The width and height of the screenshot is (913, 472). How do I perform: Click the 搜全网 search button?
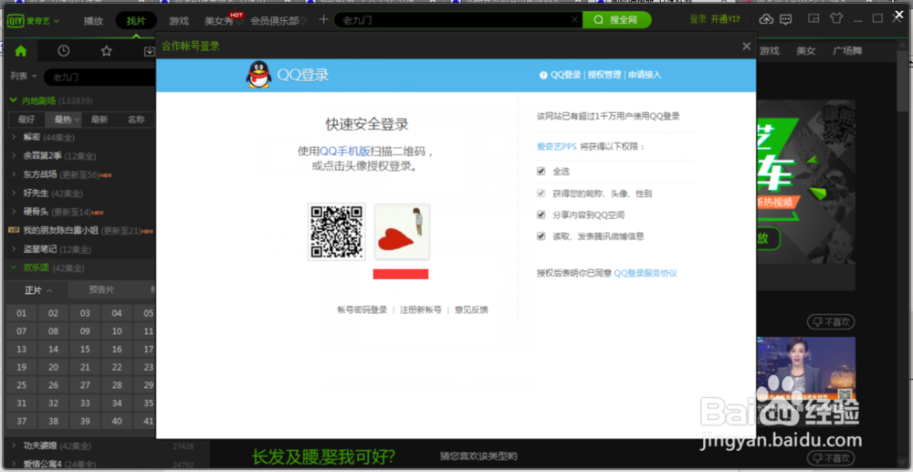pyautogui.click(x=616, y=20)
